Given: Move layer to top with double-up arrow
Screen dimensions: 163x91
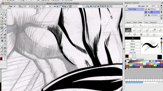Looking at the screenshot, I should click(x=161, y=6).
